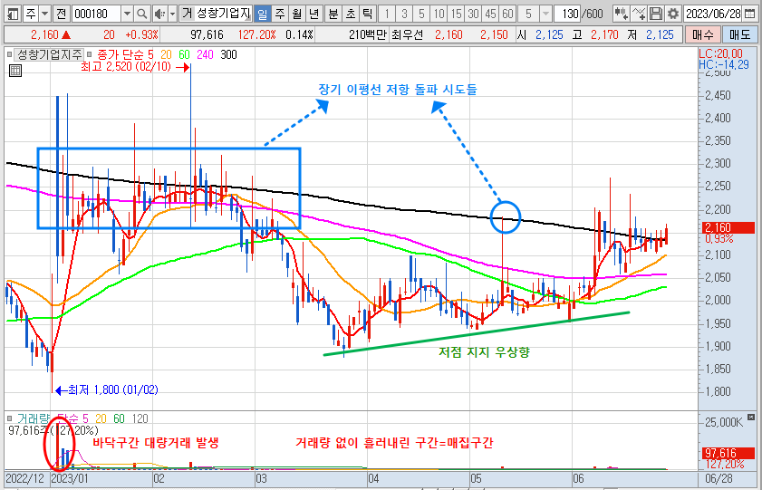Open the 주 market type dropdown arrow

44,14
